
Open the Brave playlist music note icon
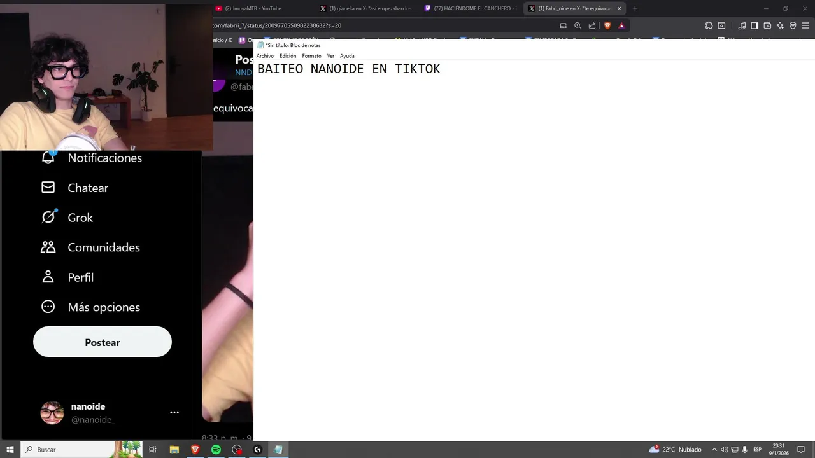[x=742, y=25]
